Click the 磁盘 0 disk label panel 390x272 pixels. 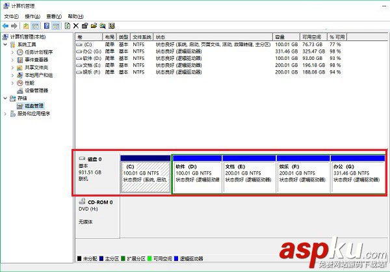point(97,173)
